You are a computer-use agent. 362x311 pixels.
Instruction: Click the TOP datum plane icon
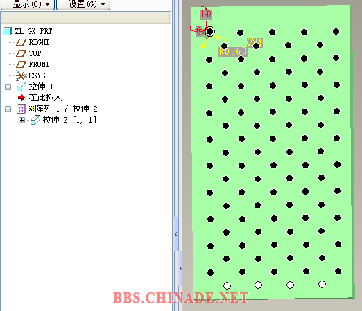pyautogui.click(x=21, y=53)
